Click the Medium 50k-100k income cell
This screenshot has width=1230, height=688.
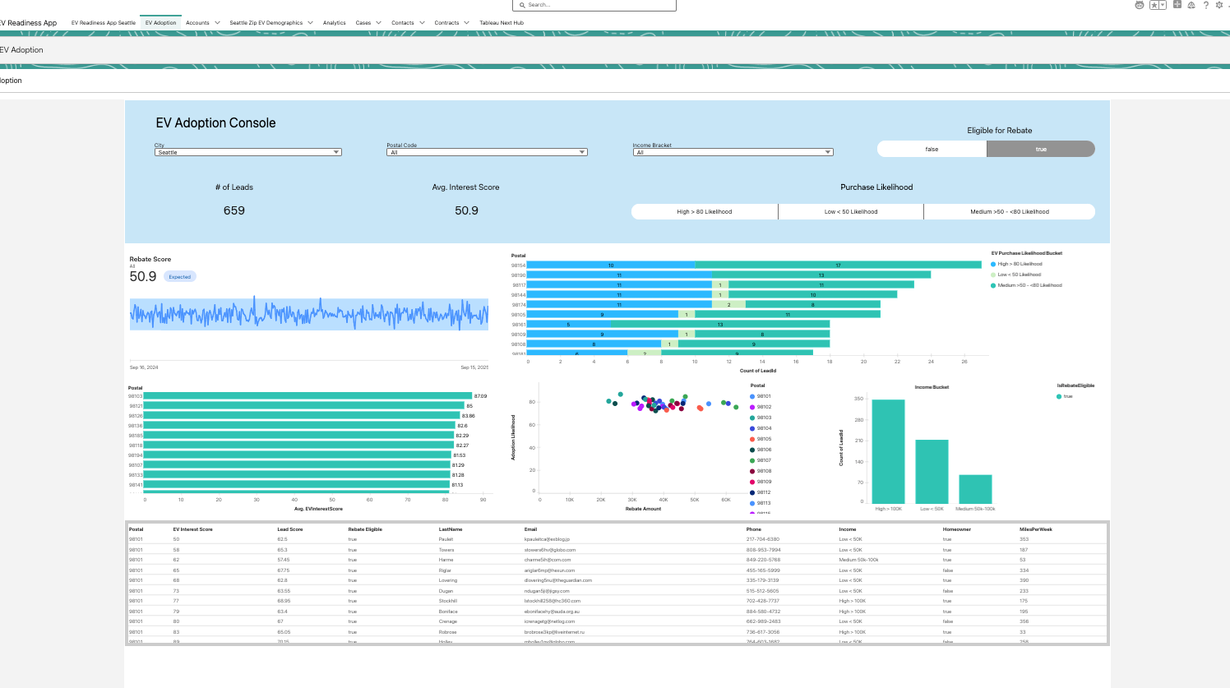pos(858,560)
